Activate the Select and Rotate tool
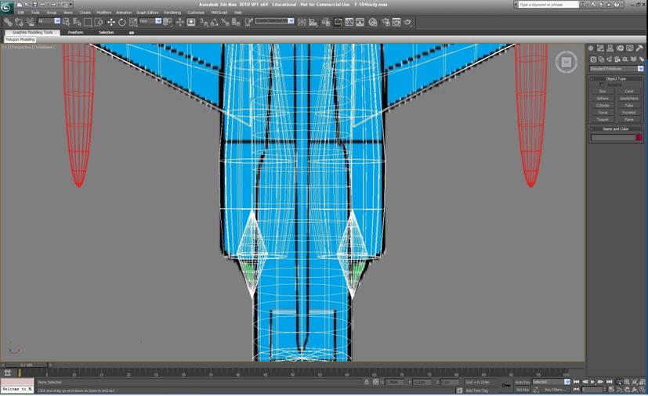The height and width of the screenshot is (396, 648). tap(122, 22)
